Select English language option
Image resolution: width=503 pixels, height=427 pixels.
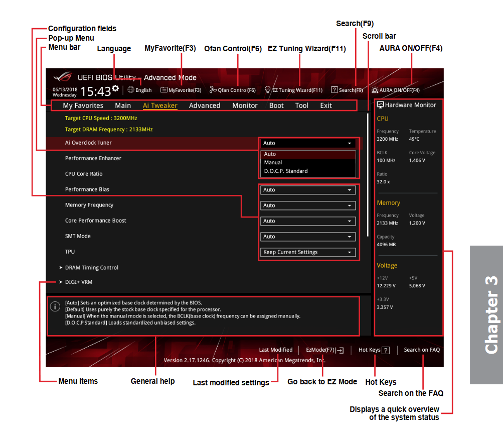tap(143, 90)
